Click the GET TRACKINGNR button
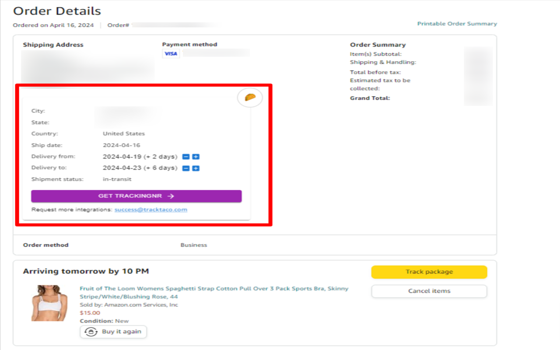Image resolution: width=560 pixels, height=350 pixels. (136, 196)
